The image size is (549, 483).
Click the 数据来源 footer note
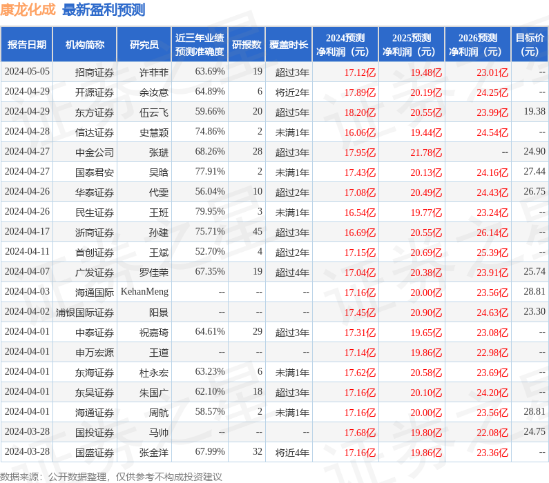pyautogui.click(x=111, y=476)
